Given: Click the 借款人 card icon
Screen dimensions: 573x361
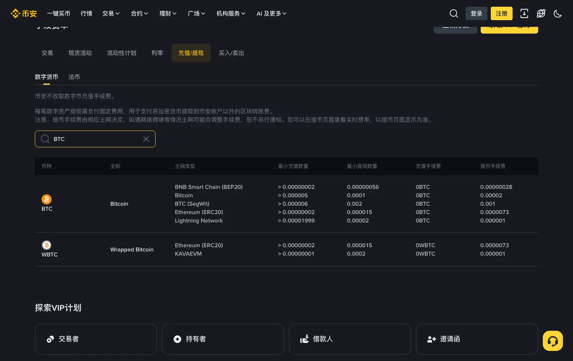Looking at the screenshot, I should click(305, 339).
